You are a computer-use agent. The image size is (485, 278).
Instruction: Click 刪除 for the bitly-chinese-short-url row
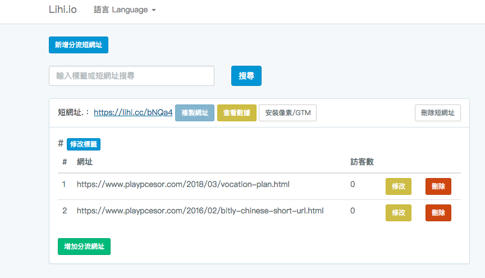coord(438,213)
